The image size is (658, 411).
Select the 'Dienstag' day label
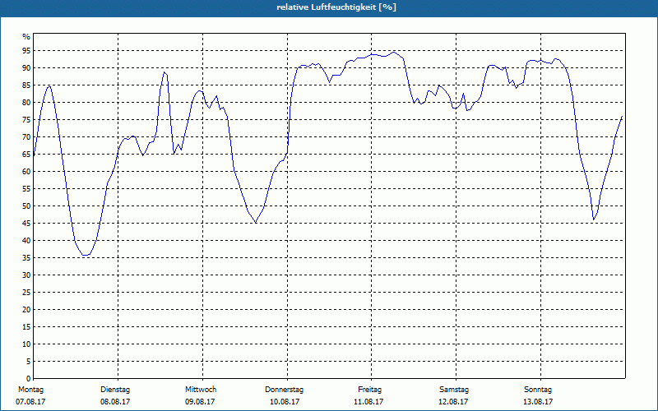coord(115,390)
